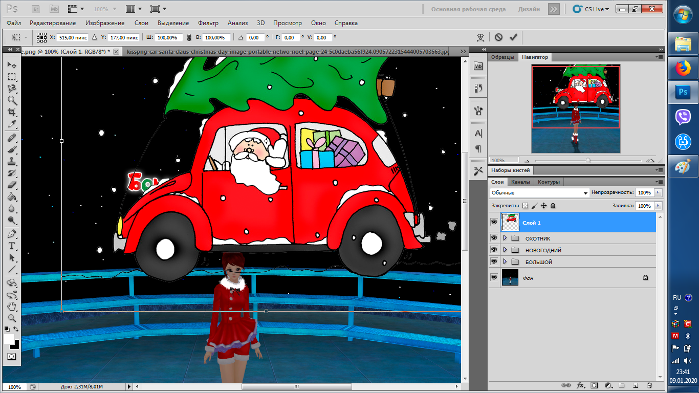
Task: Select the Healing Brush tool
Action: click(x=11, y=138)
